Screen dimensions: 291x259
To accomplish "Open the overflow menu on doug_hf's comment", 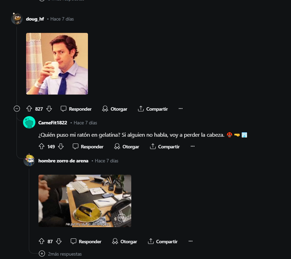I will pos(181,108).
